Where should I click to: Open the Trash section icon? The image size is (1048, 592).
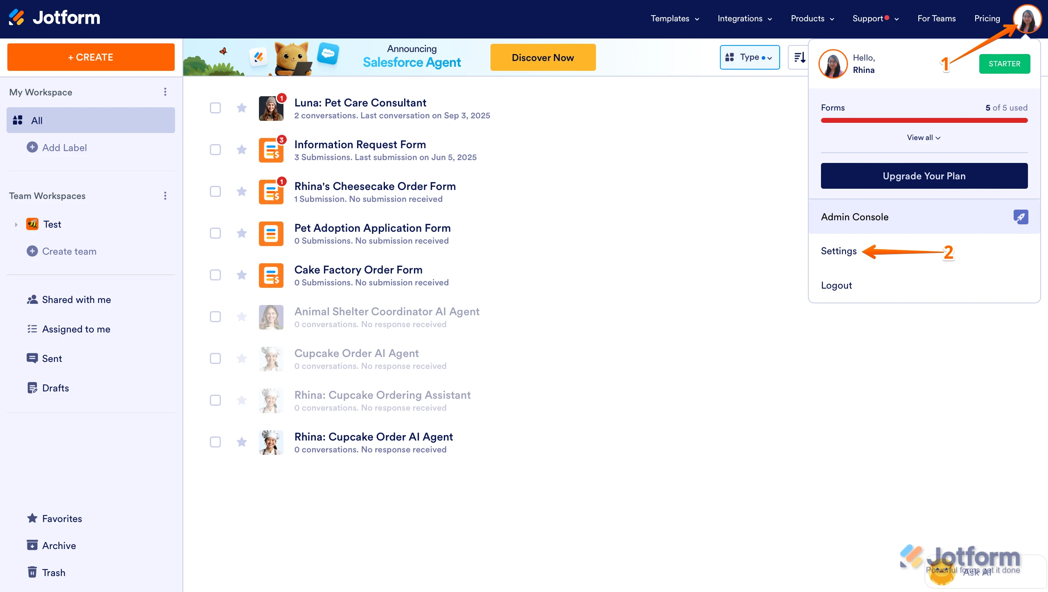coord(33,572)
